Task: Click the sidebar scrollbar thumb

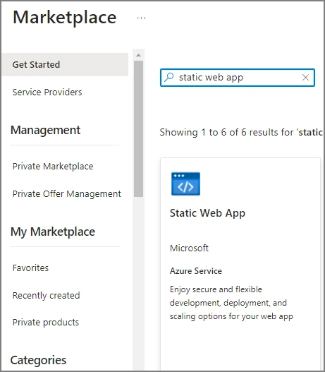Action: coord(139,128)
